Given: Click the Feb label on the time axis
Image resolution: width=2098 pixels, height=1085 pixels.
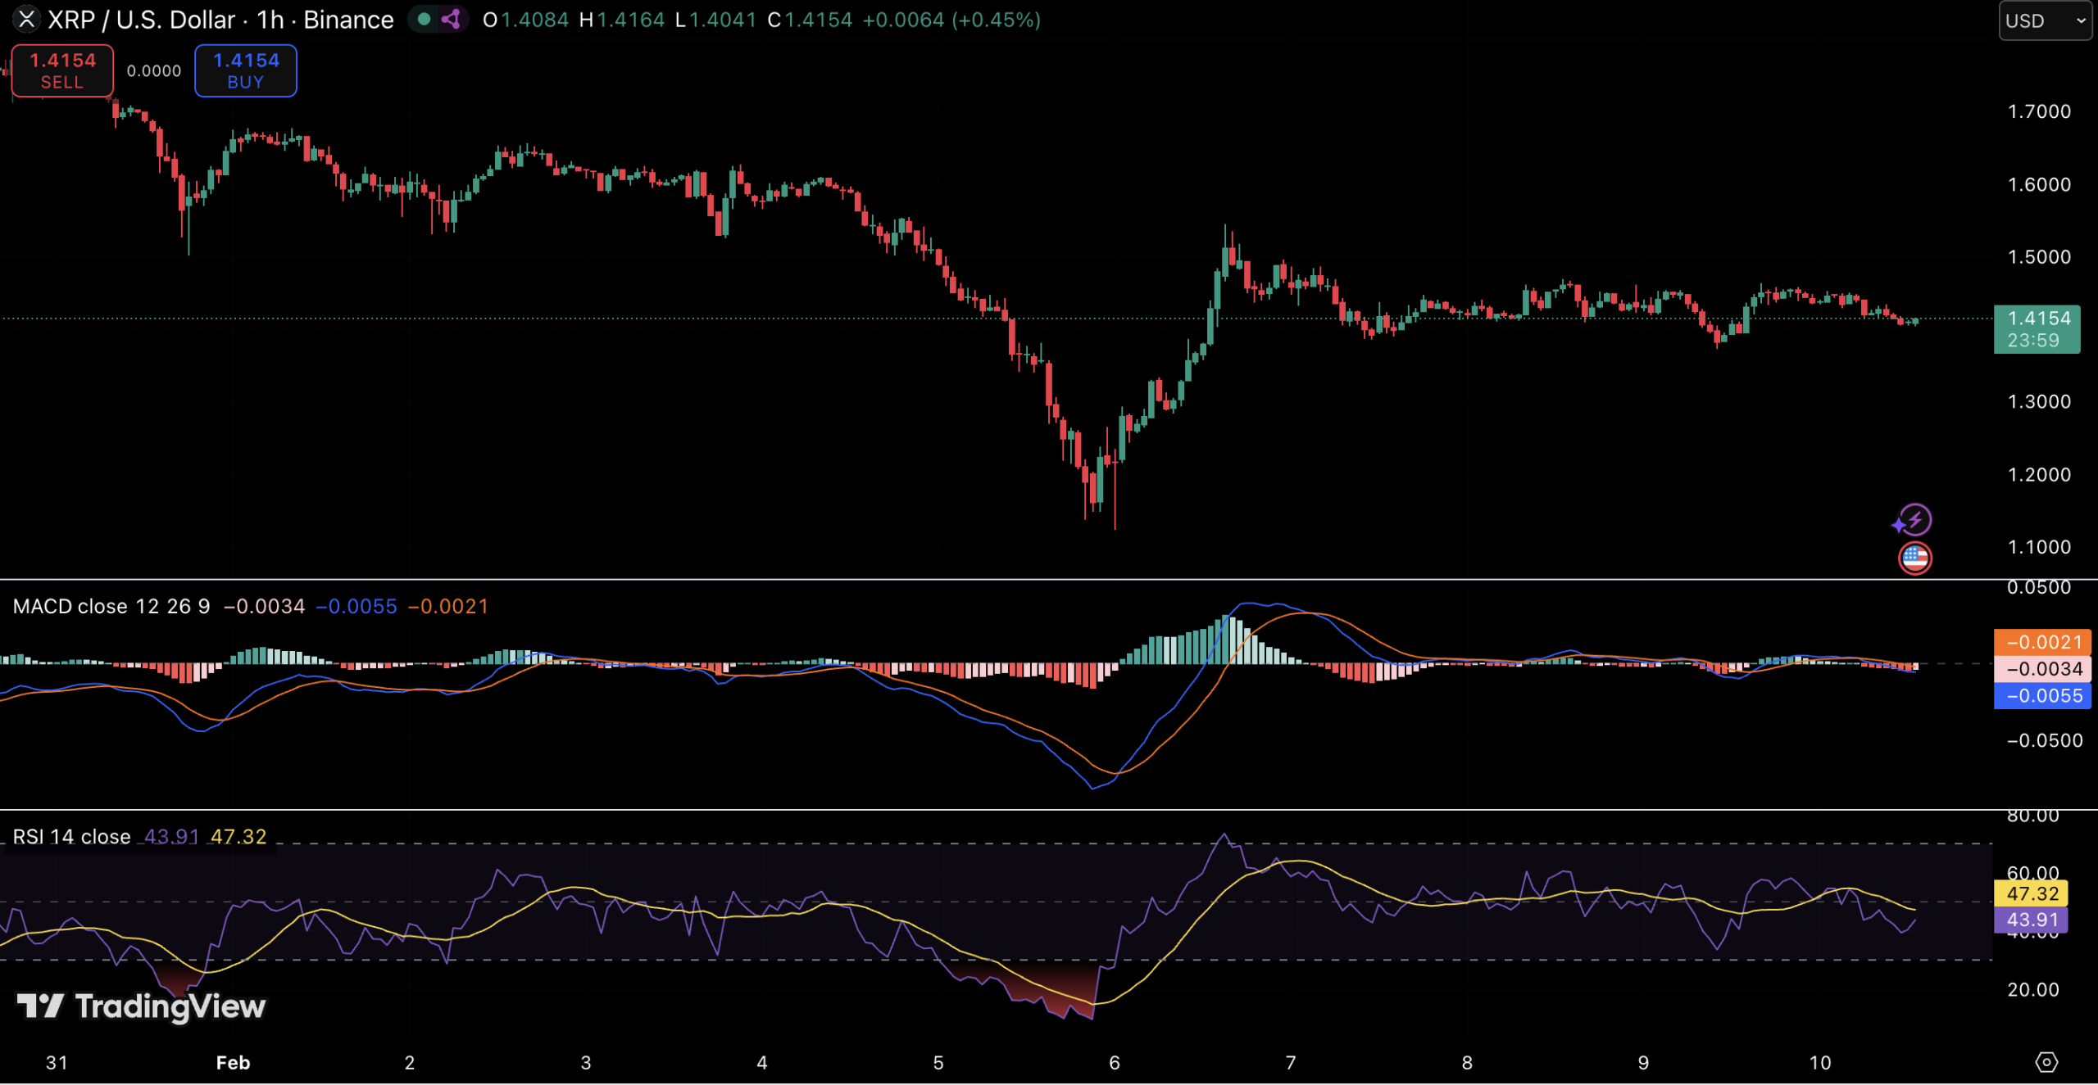Looking at the screenshot, I should (x=233, y=1062).
